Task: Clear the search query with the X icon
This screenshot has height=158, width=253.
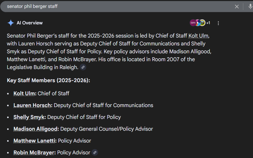Action: coord(237,7)
